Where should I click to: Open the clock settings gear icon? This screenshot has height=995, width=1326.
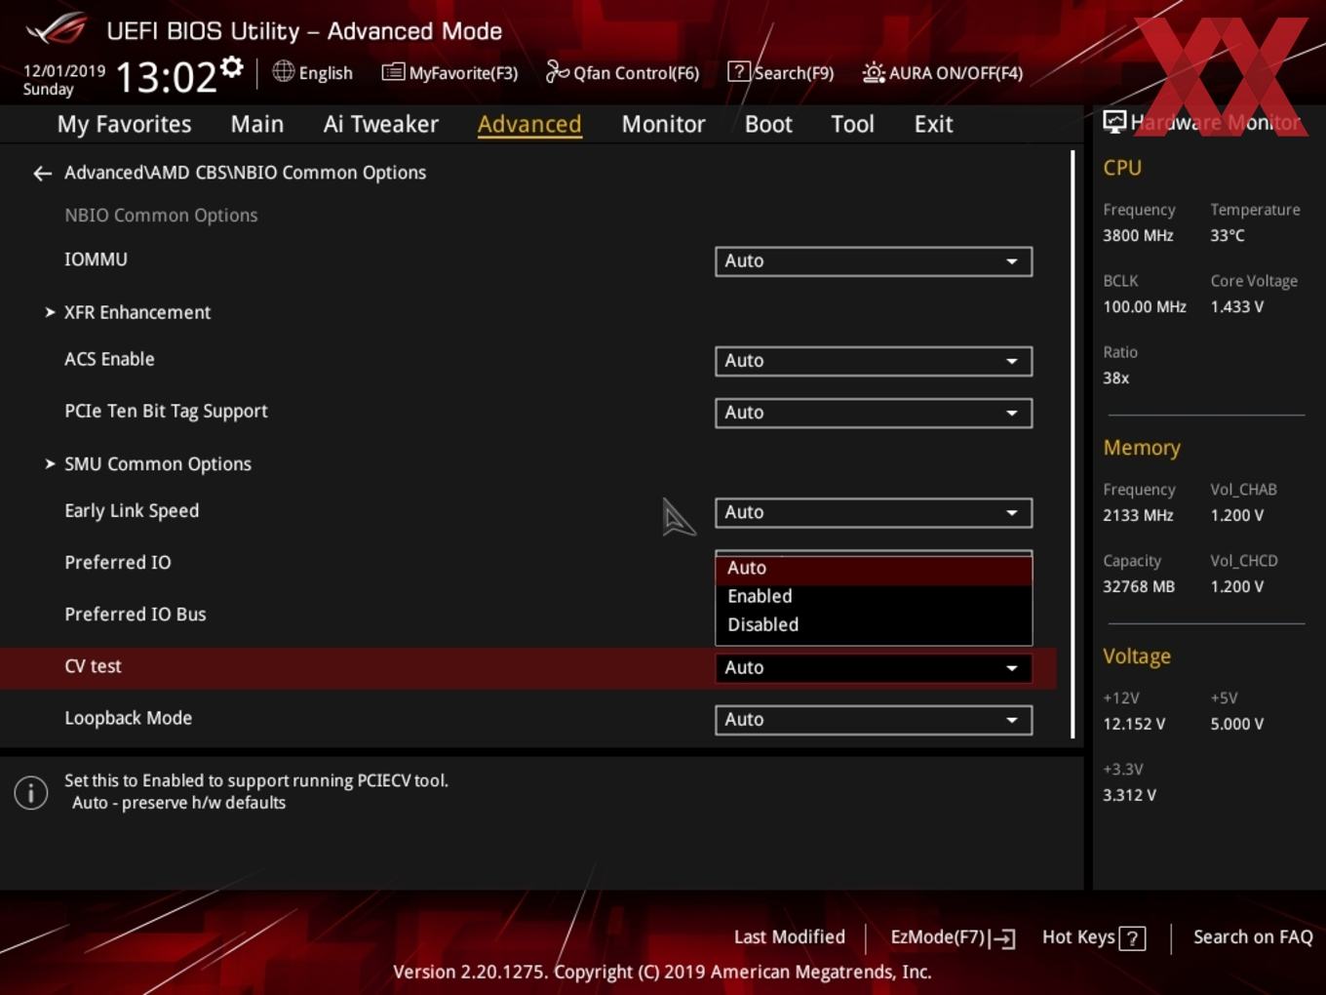[231, 66]
